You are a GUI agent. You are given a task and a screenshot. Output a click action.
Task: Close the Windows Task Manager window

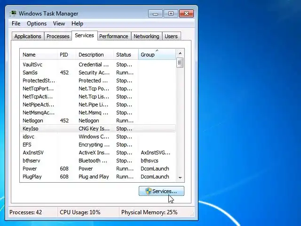coord(186,14)
